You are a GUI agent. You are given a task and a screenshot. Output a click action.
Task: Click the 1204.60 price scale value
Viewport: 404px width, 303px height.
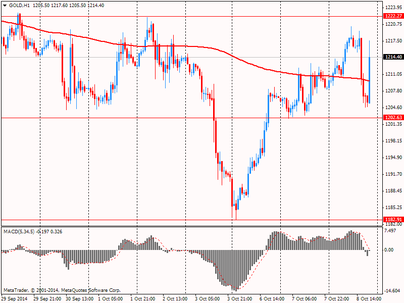coord(393,108)
